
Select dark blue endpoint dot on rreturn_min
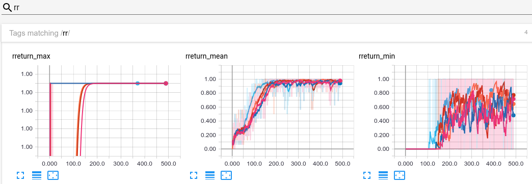(x=513, y=115)
